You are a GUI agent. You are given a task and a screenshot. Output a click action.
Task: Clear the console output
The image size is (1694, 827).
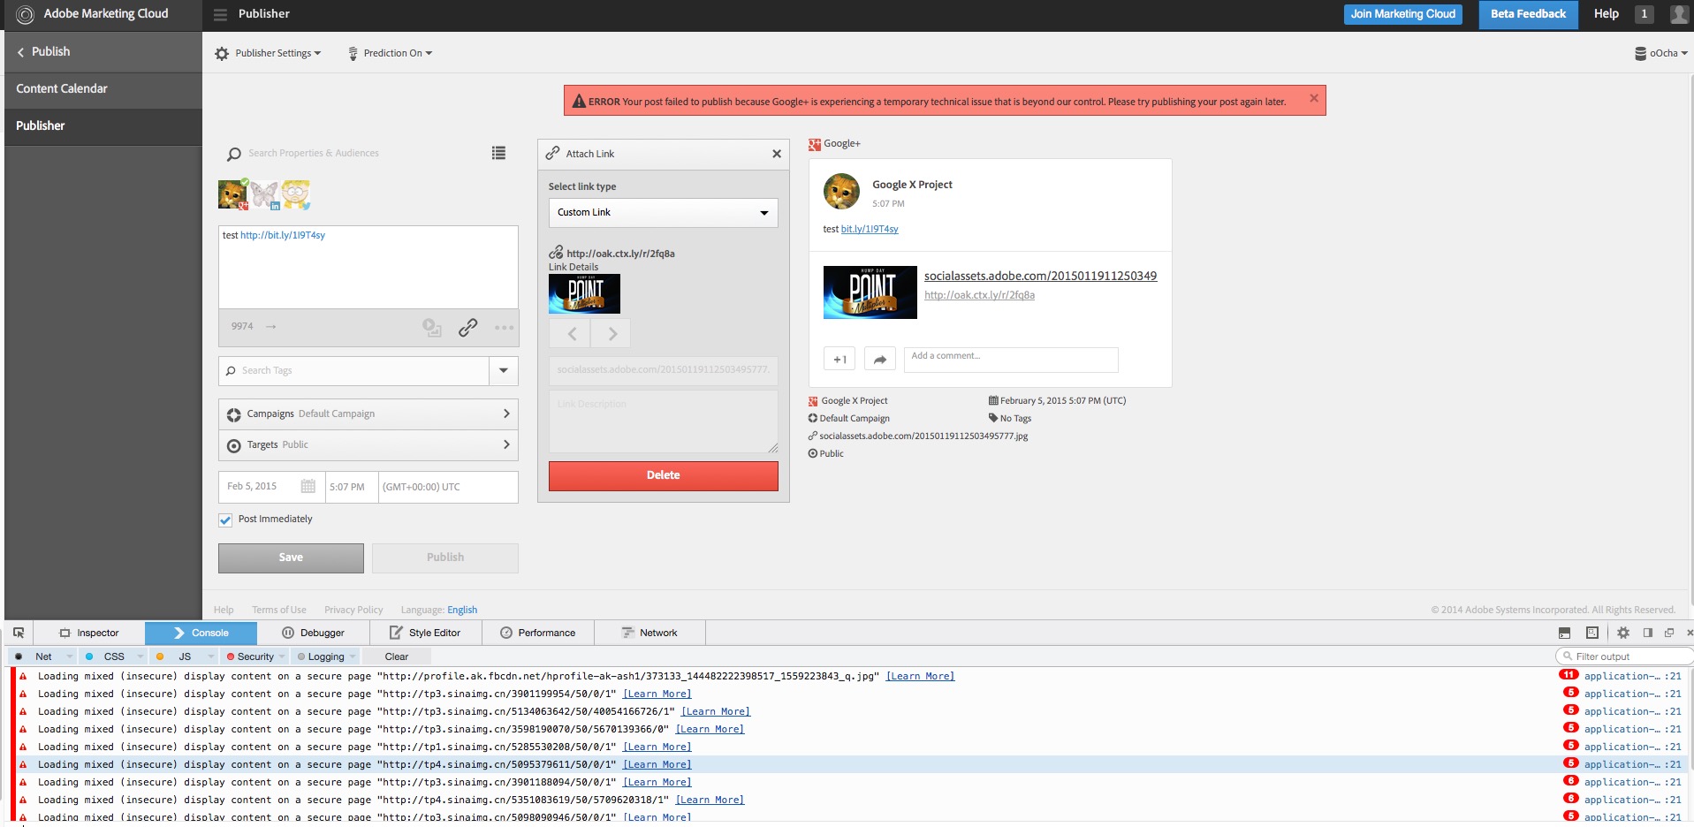[397, 656]
